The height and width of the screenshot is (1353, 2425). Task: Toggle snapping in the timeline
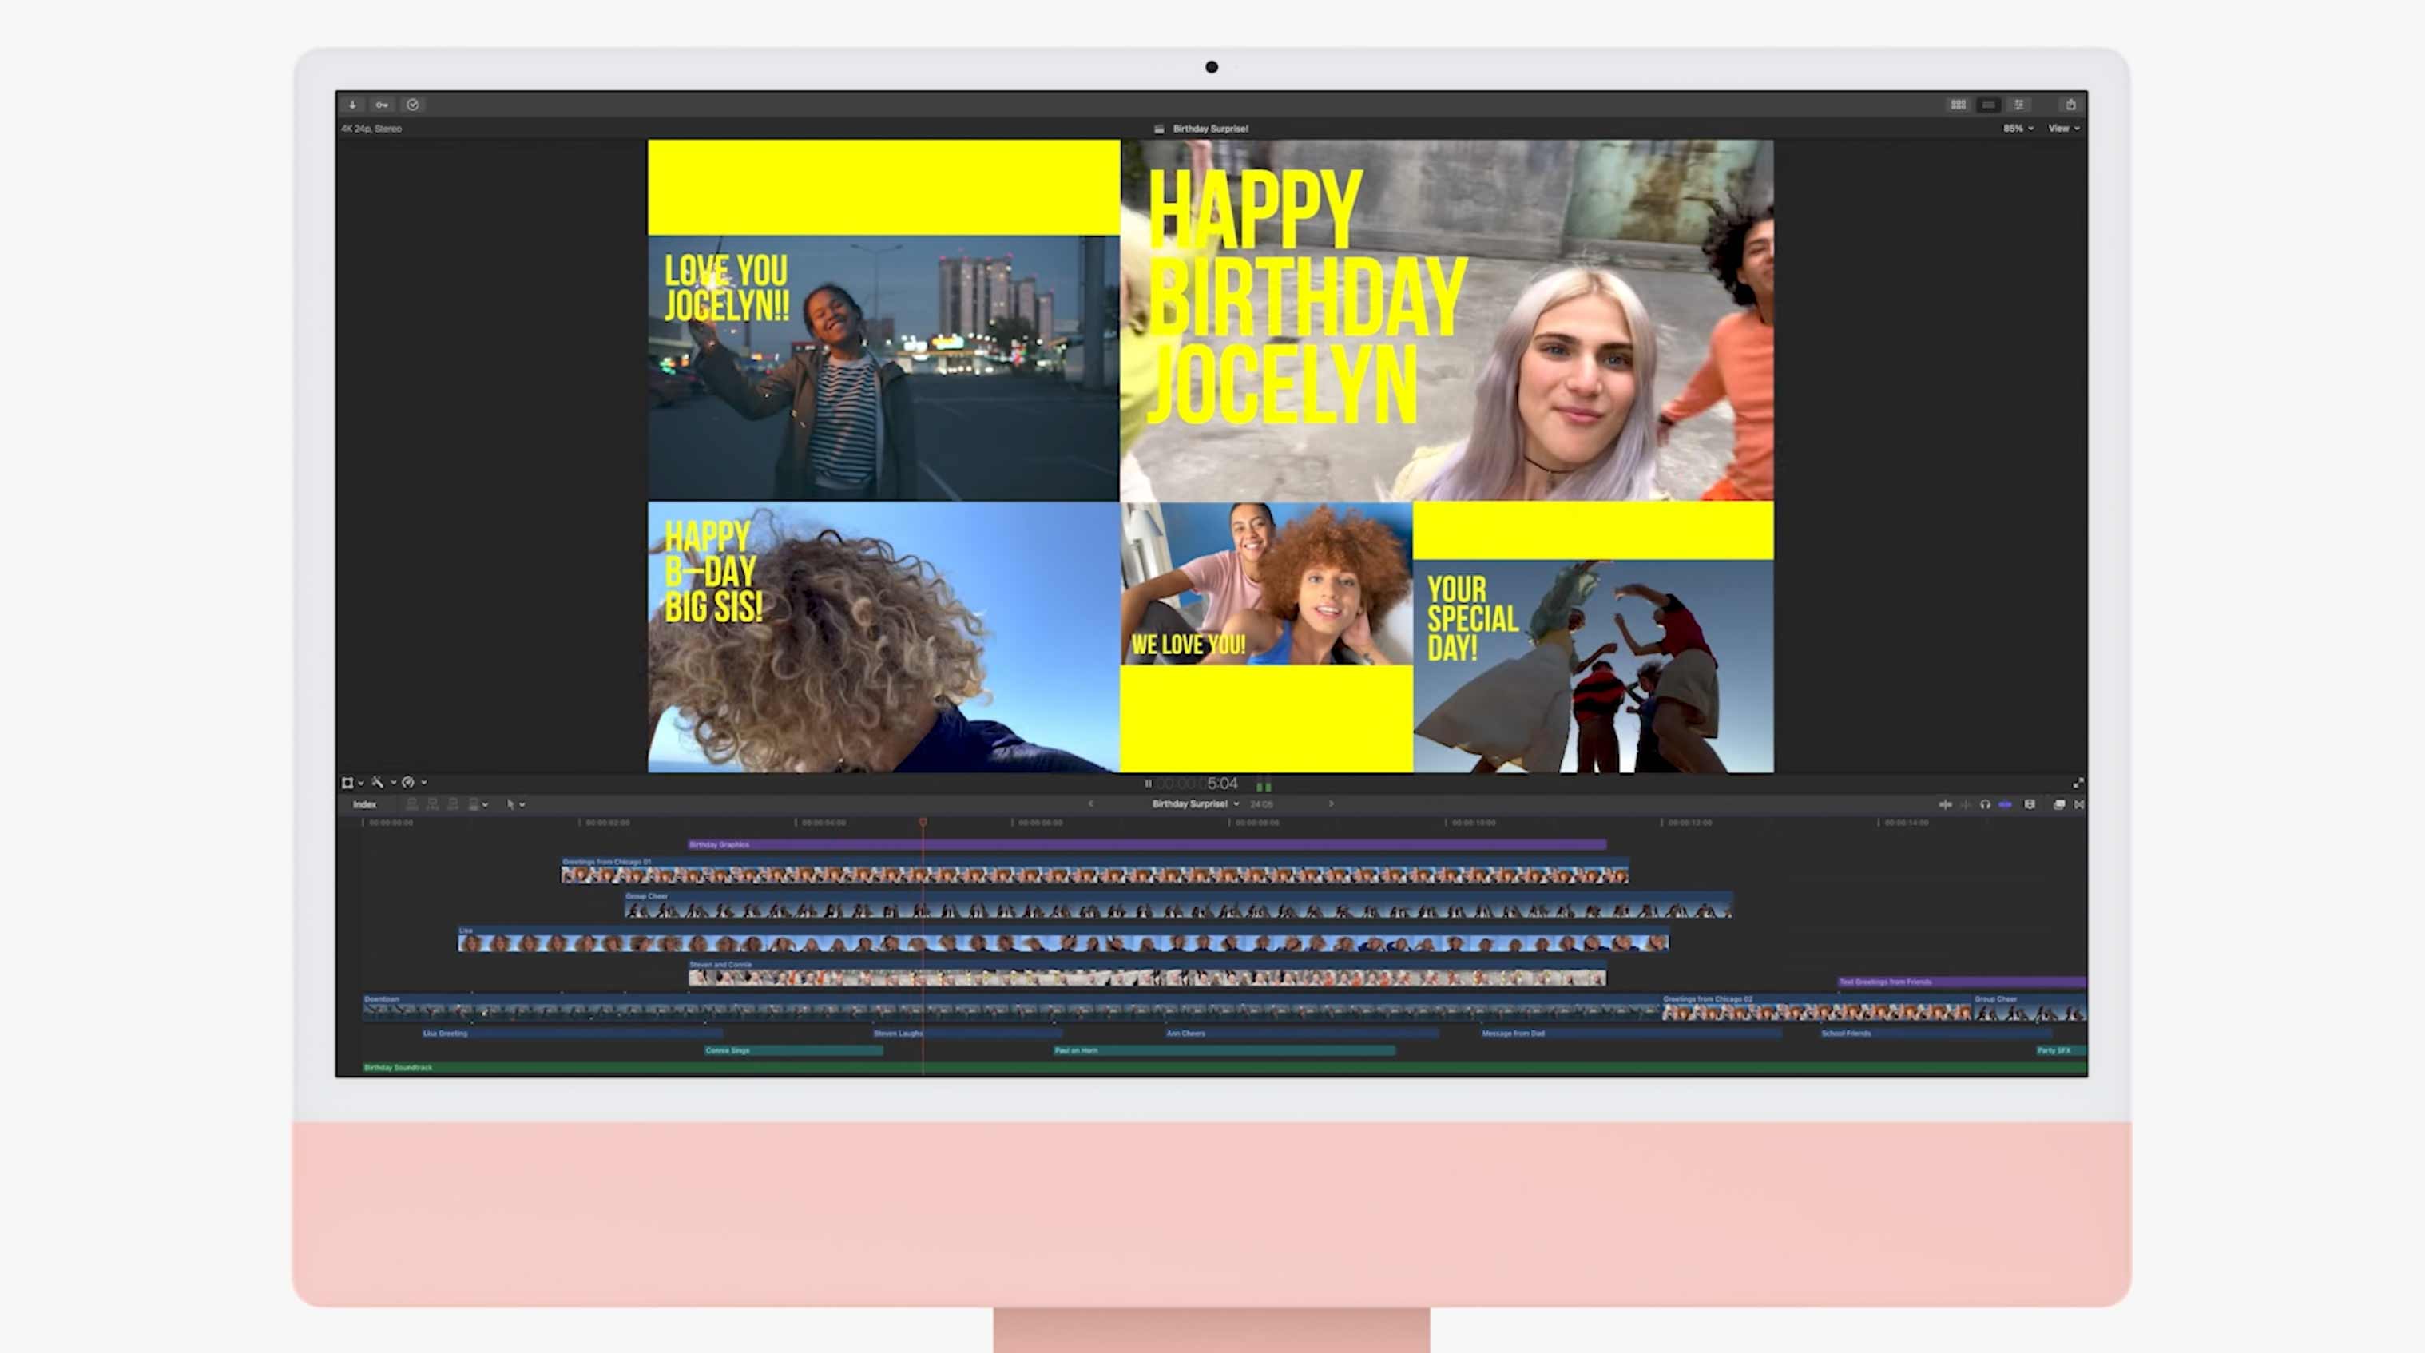(x=2005, y=805)
